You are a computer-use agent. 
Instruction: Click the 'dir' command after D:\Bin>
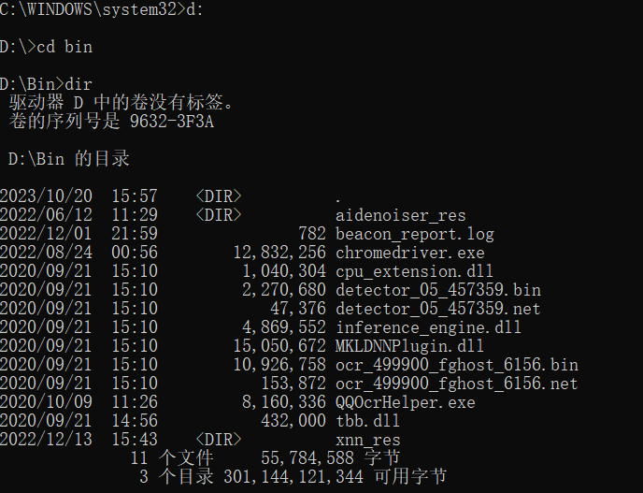pyautogui.click(x=79, y=84)
